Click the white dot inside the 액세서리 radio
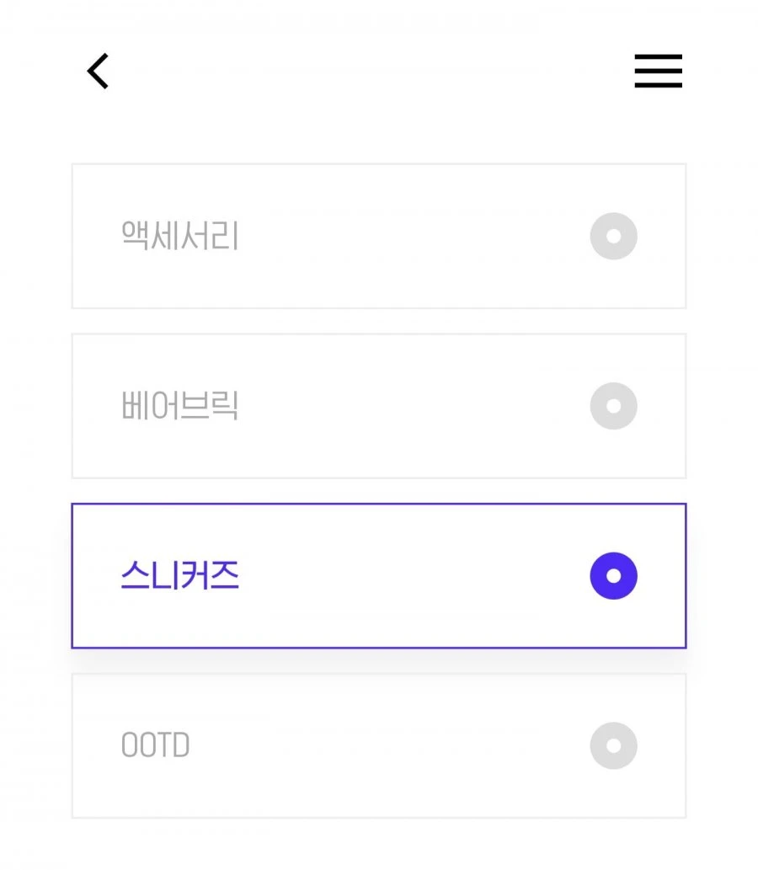Image resolution: width=758 pixels, height=870 pixels. (x=613, y=236)
